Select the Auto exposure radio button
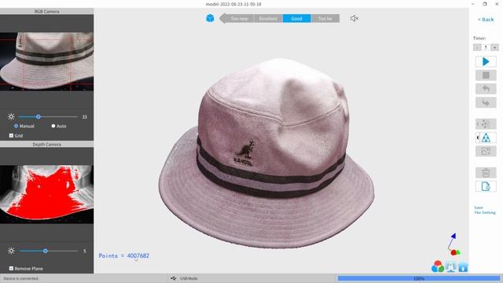503x283 pixels. pos(53,126)
